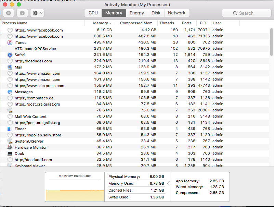Click shield icon of 68.0 MB craigslist row
This screenshot has height=207, width=274.
(10, 123)
